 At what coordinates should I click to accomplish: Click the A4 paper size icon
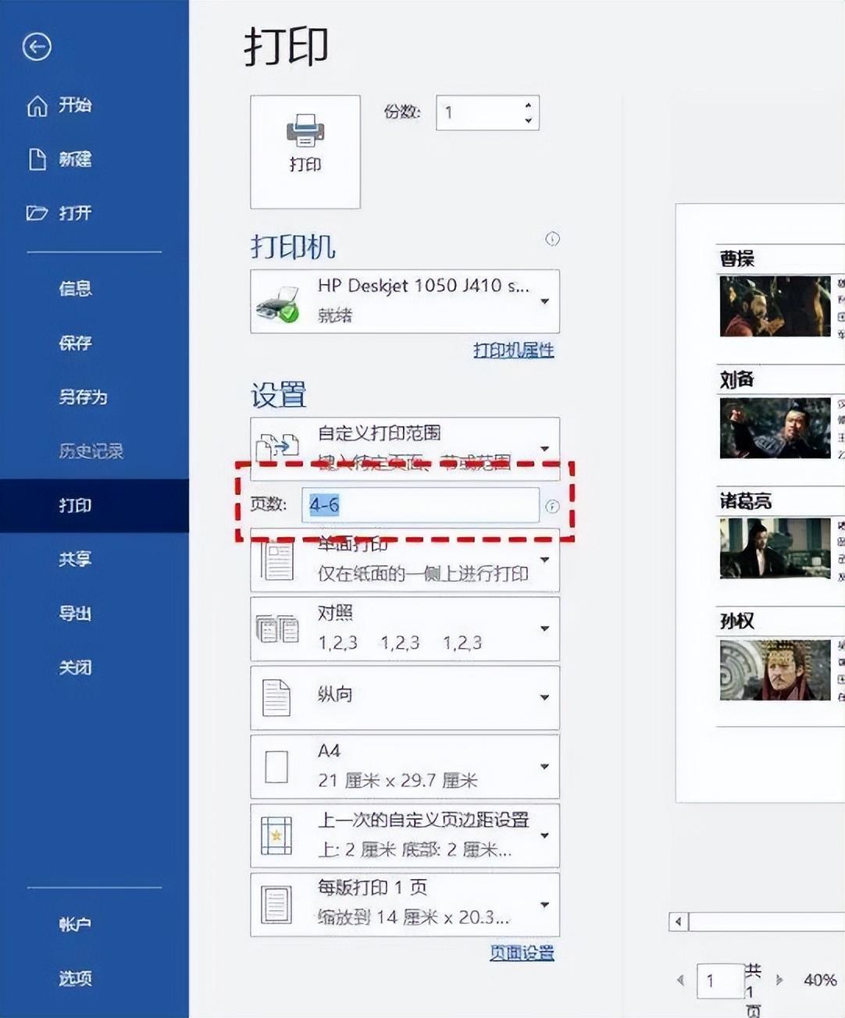click(x=276, y=767)
